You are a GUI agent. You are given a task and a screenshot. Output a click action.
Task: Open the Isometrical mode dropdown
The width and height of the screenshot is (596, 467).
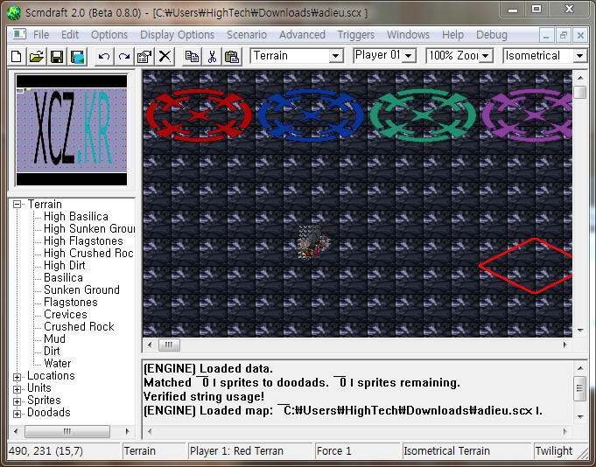(x=579, y=56)
